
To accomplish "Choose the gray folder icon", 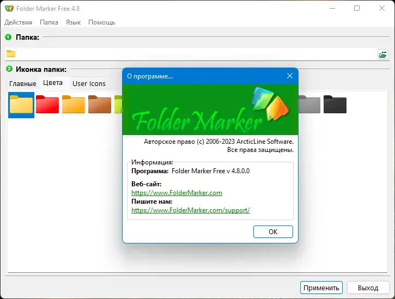I will [309, 104].
